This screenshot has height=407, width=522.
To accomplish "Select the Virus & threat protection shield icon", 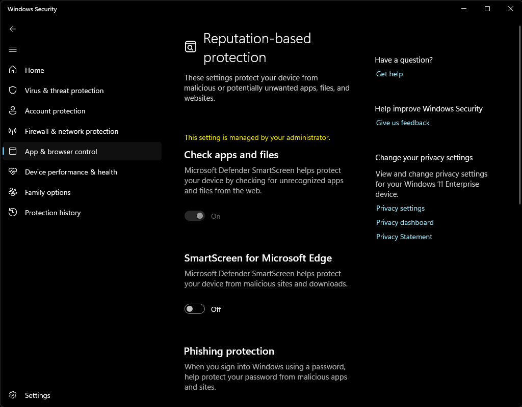I will coord(12,91).
